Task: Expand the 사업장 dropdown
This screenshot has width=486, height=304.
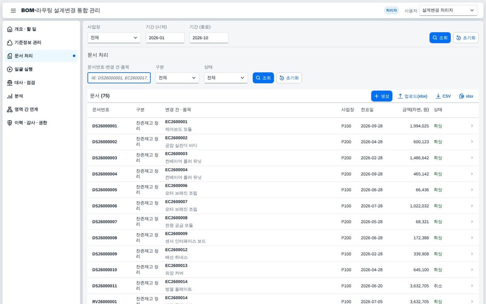Action: tap(114, 38)
